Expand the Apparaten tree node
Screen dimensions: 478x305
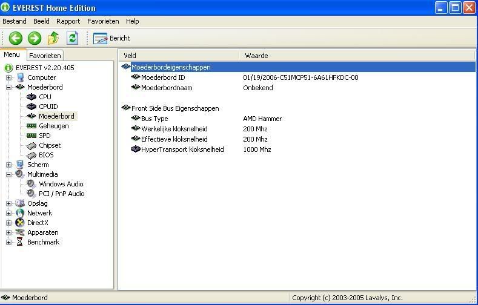(9, 232)
